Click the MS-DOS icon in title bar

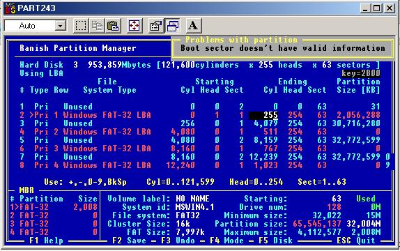click(10, 8)
